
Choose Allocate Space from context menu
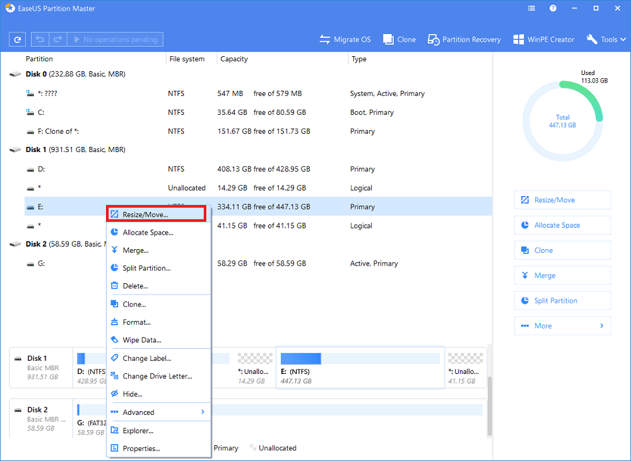(x=159, y=233)
